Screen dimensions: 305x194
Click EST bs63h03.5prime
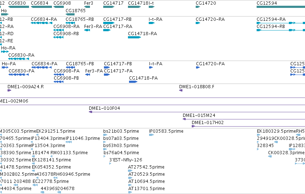(105, 149)
